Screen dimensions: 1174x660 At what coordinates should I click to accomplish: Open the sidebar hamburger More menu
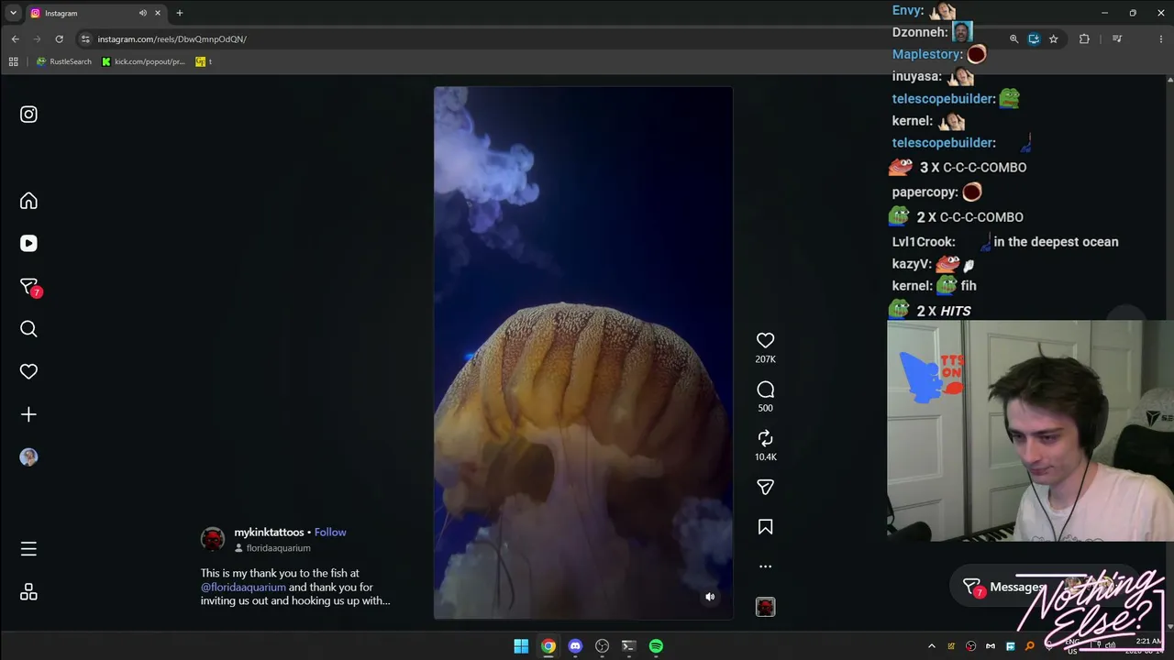point(28,549)
